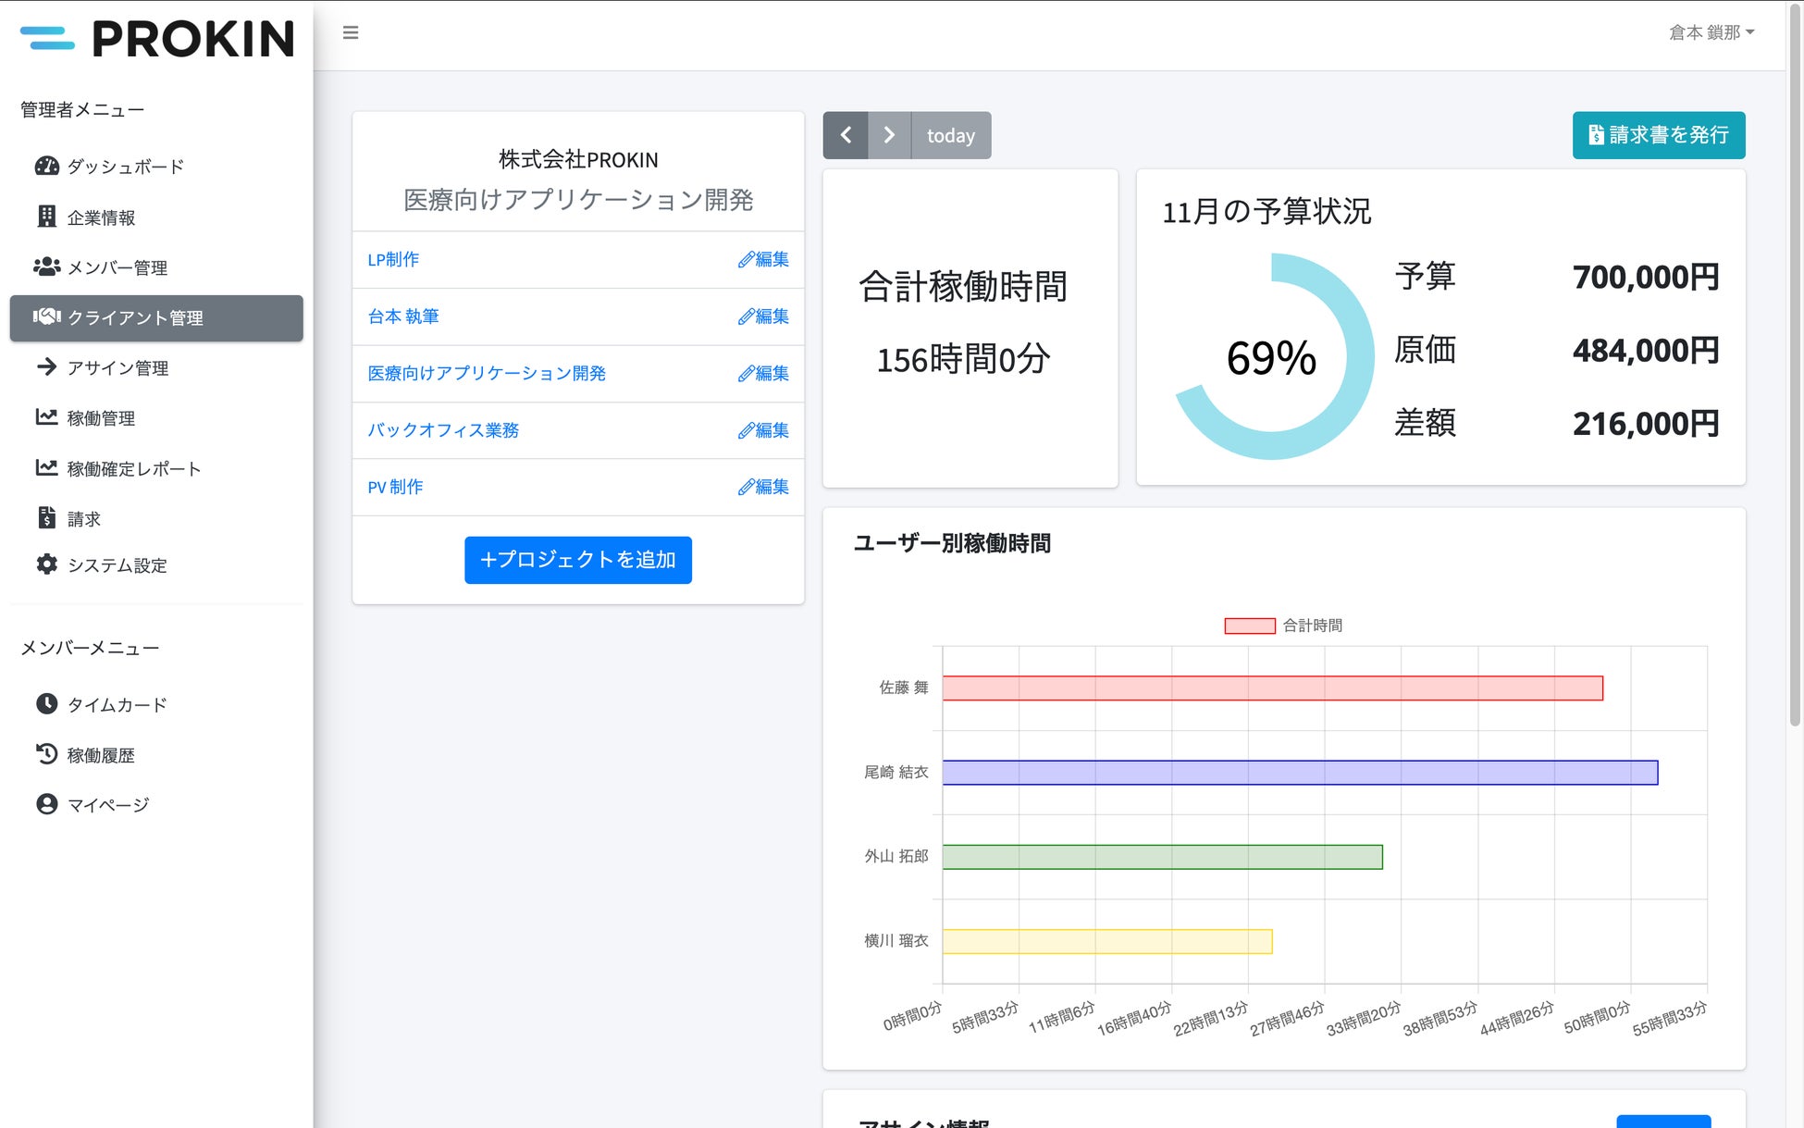Viewport: 1804px width, 1128px height.
Task: Click the members group icon
Action: click(x=46, y=267)
